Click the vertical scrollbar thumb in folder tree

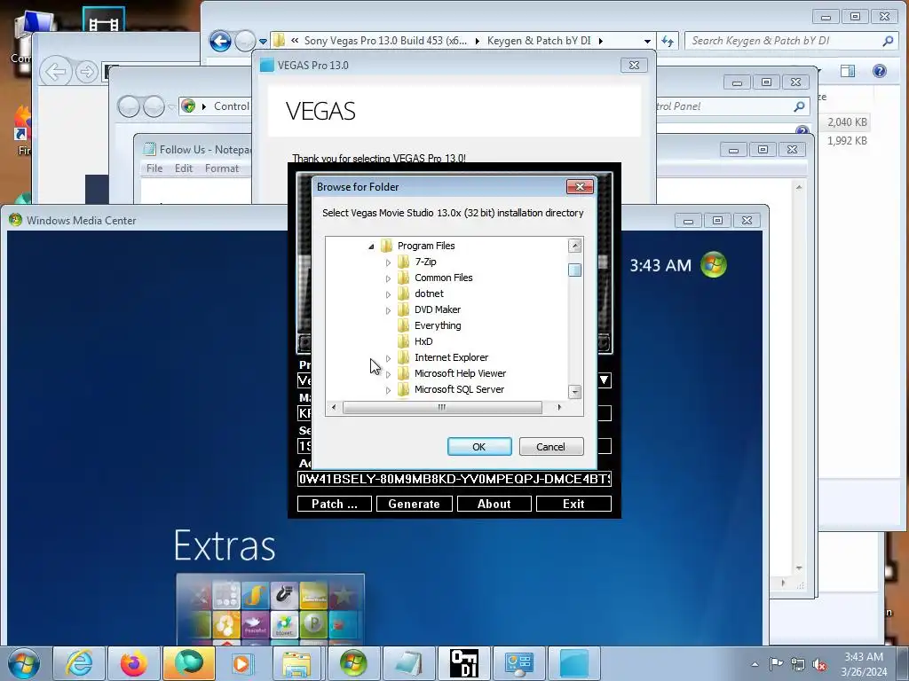(x=574, y=270)
